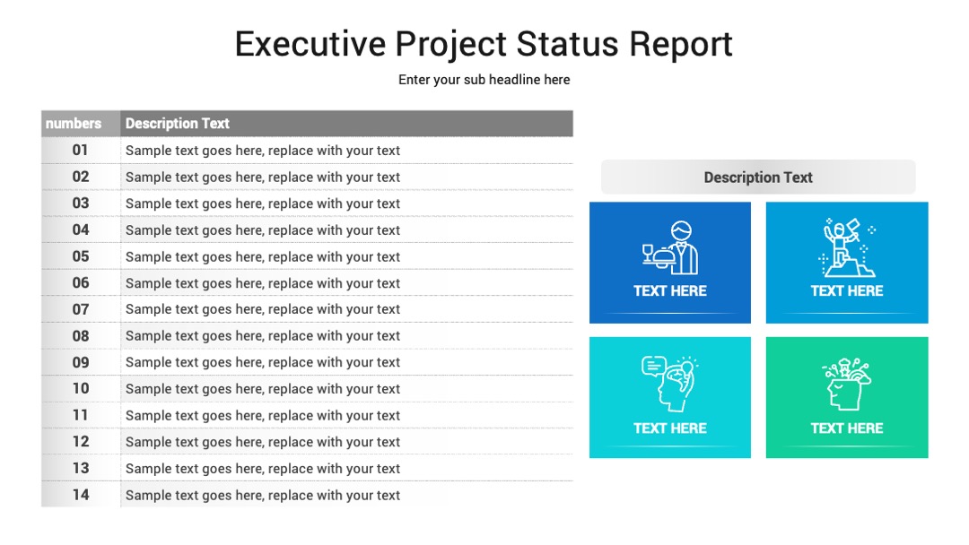Click the sub headline placeholder text
Viewport: 969px width, 545px height.
click(484, 80)
